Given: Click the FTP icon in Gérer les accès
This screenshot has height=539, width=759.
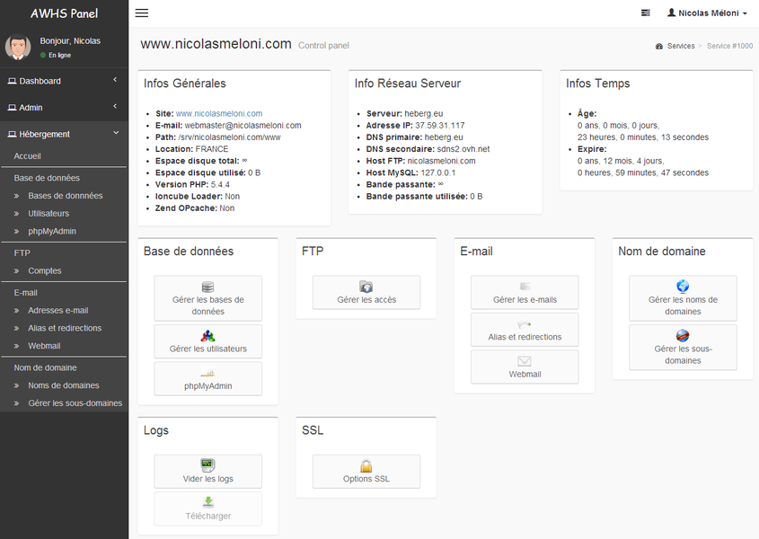Looking at the screenshot, I should (366, 287).
